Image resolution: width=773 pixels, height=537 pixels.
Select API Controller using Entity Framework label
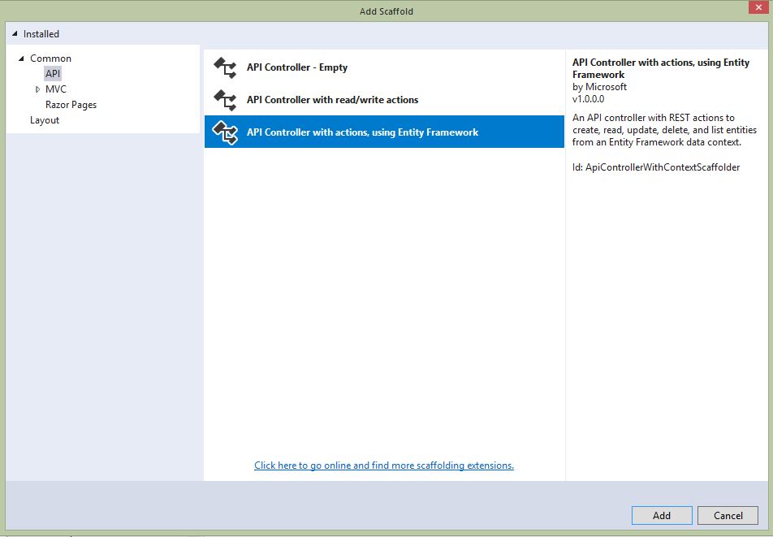(x=362, y=132)
